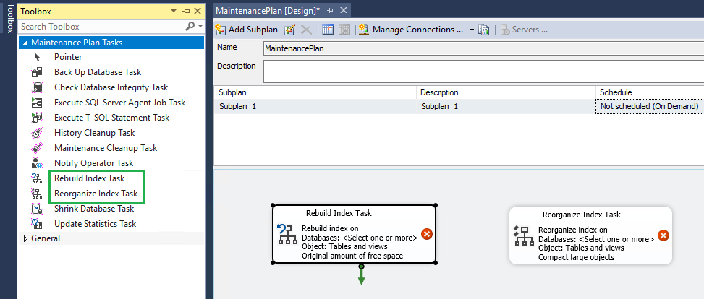Open the Manage Connections dropdown arrow
Image resolution: width=704 pixels, height=299 pixels.
[472, 30]
